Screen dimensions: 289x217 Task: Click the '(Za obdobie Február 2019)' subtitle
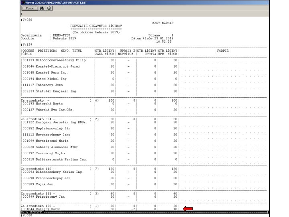[x=96, y=32]
